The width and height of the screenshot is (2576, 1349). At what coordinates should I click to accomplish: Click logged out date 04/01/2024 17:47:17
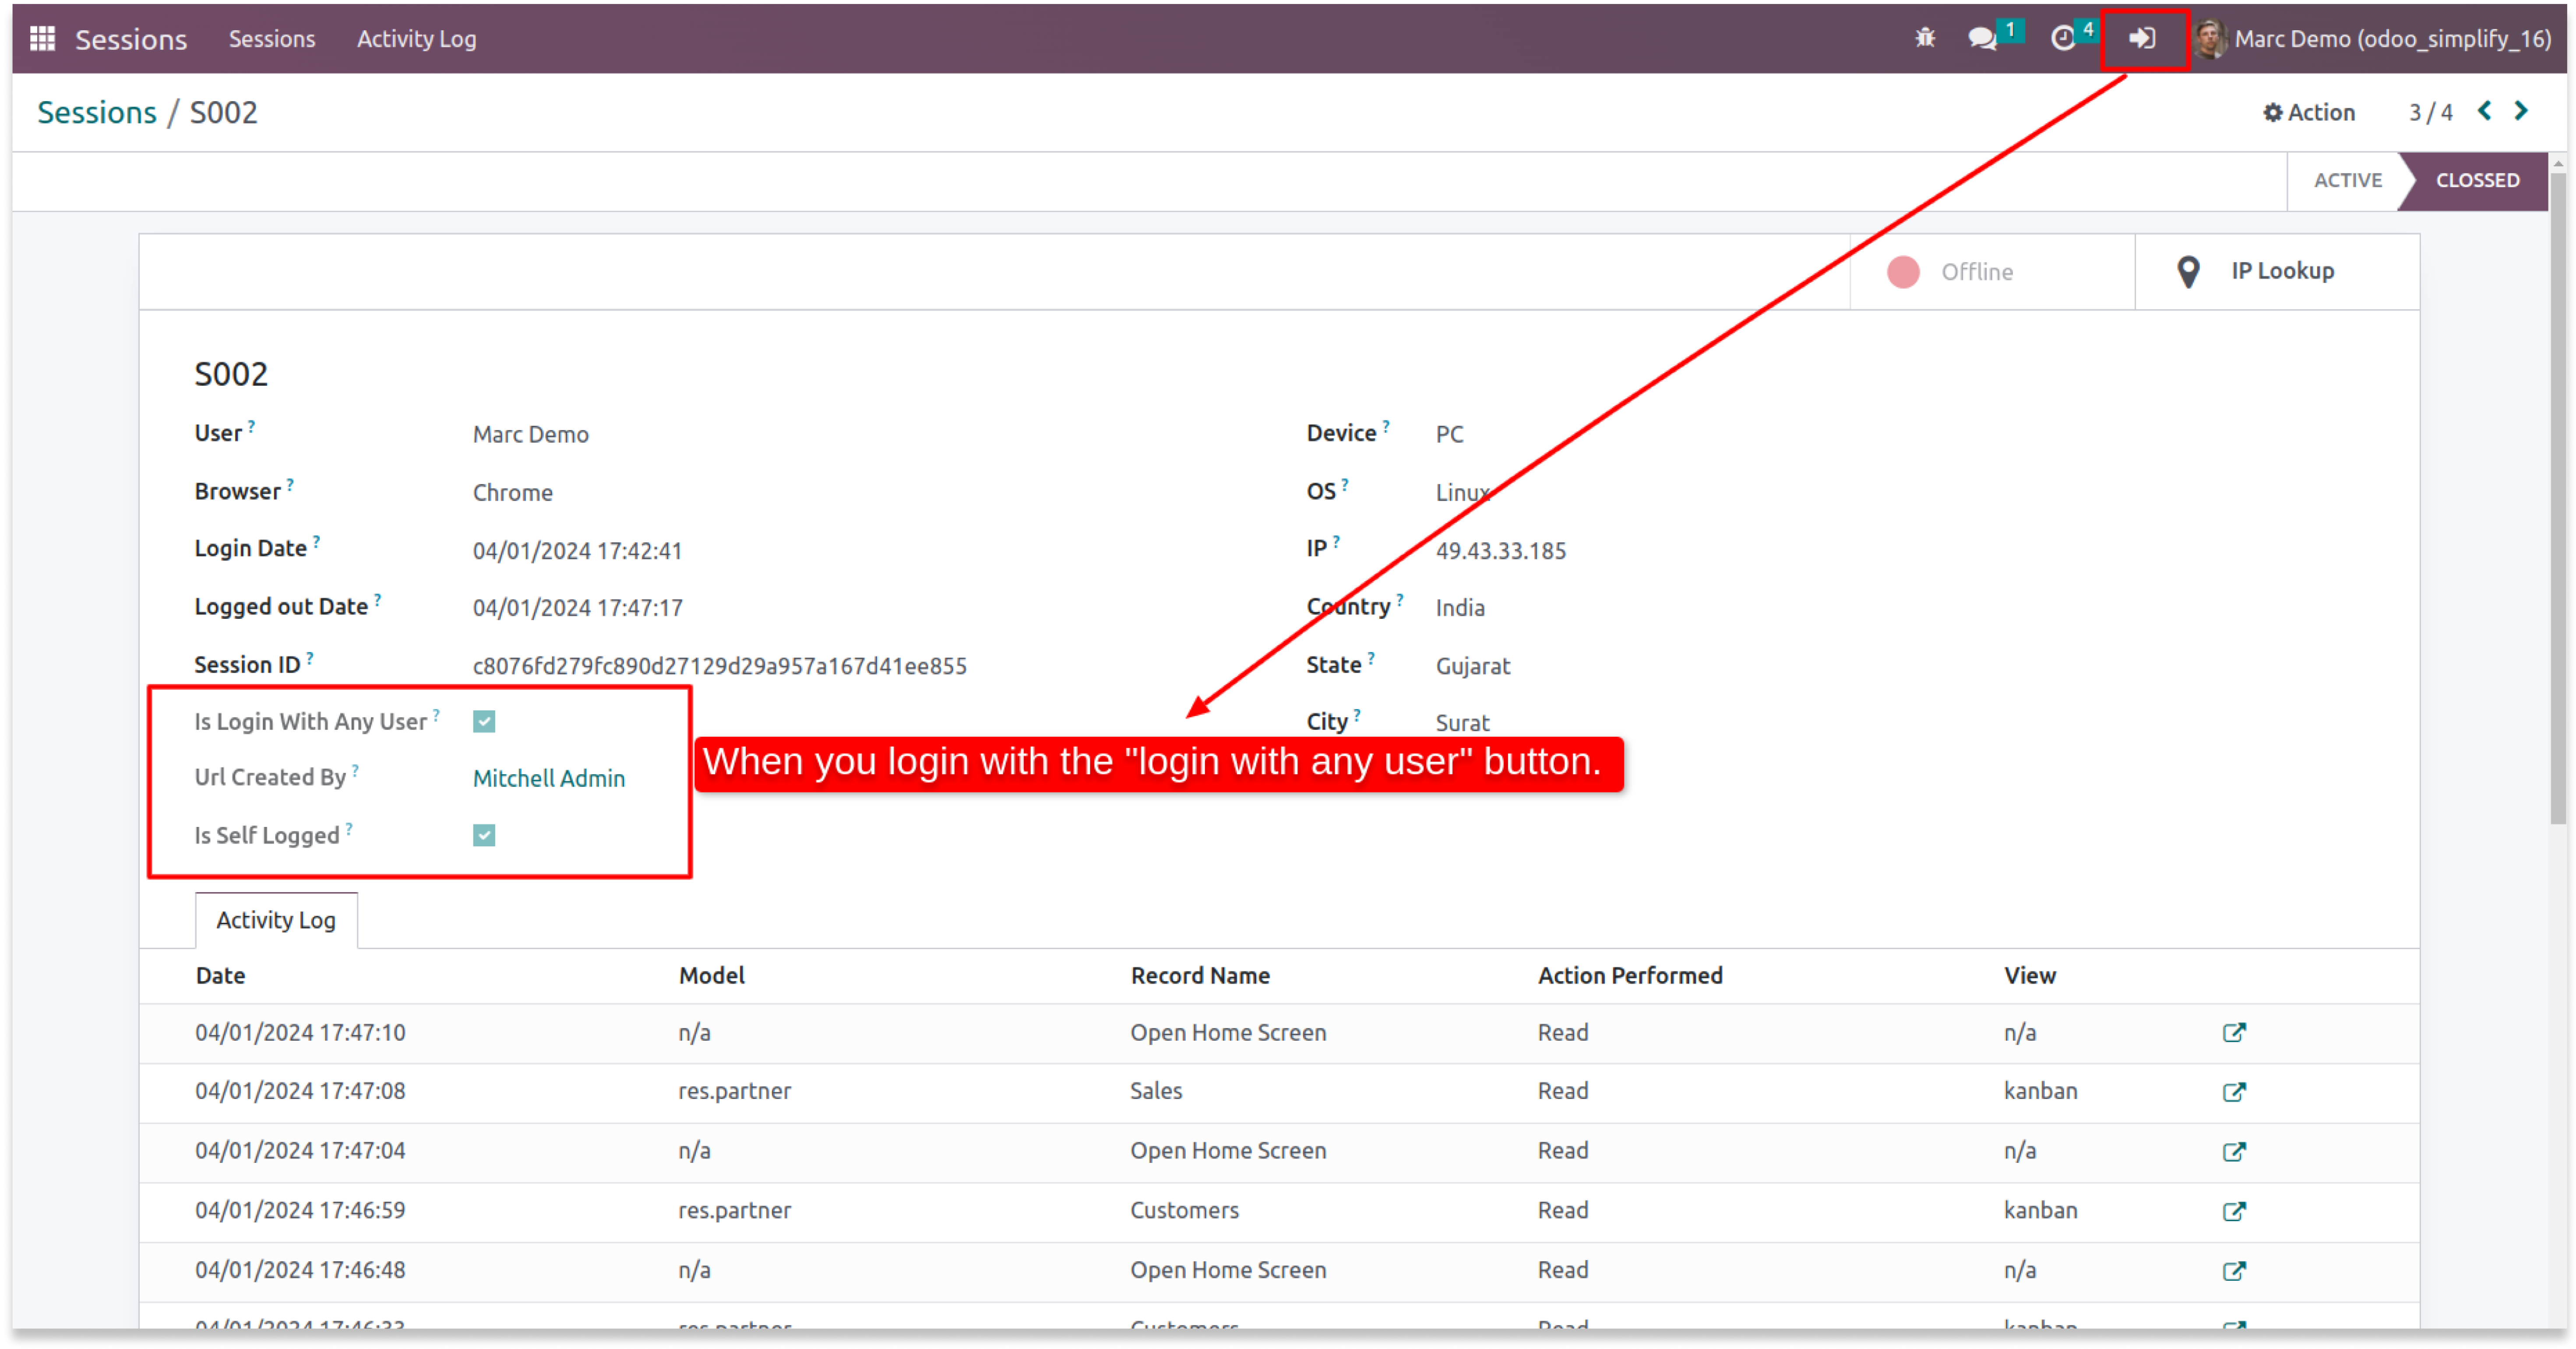[x=577, y=608]
